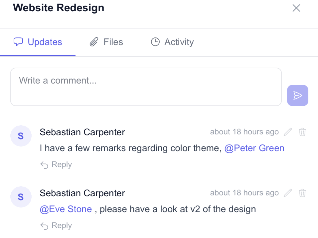Delete the comment mentioning Peter Green

pos(302,132)
